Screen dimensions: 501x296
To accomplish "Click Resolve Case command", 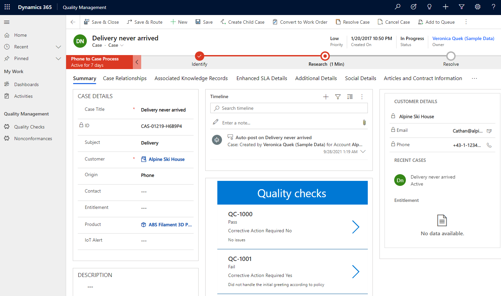I will click(x=352, y=22).
